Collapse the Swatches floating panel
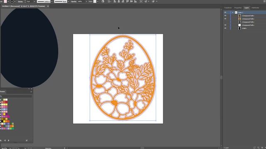The image size is (266, 149). tap(29, 89)
